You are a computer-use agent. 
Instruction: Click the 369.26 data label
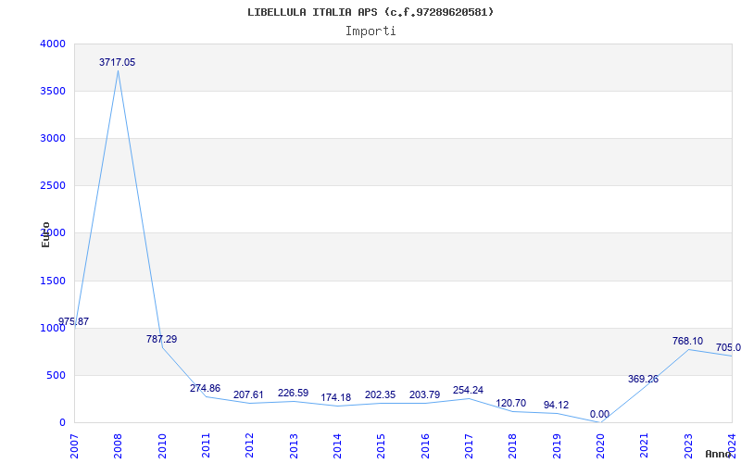pos(643,379)
